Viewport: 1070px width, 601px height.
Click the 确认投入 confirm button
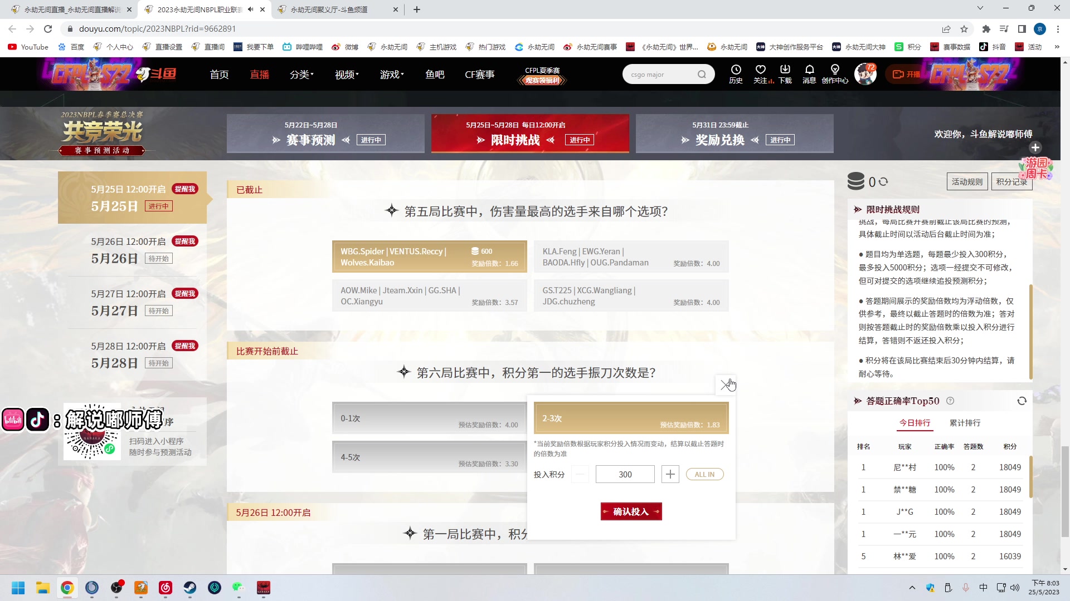click(630, 511)
